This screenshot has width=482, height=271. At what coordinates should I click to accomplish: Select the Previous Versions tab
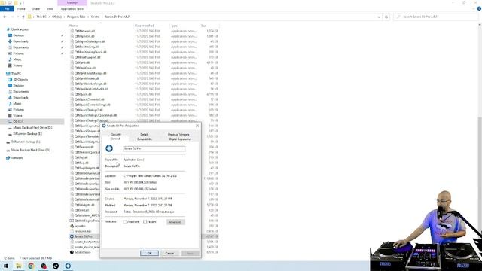coord(178,135)
